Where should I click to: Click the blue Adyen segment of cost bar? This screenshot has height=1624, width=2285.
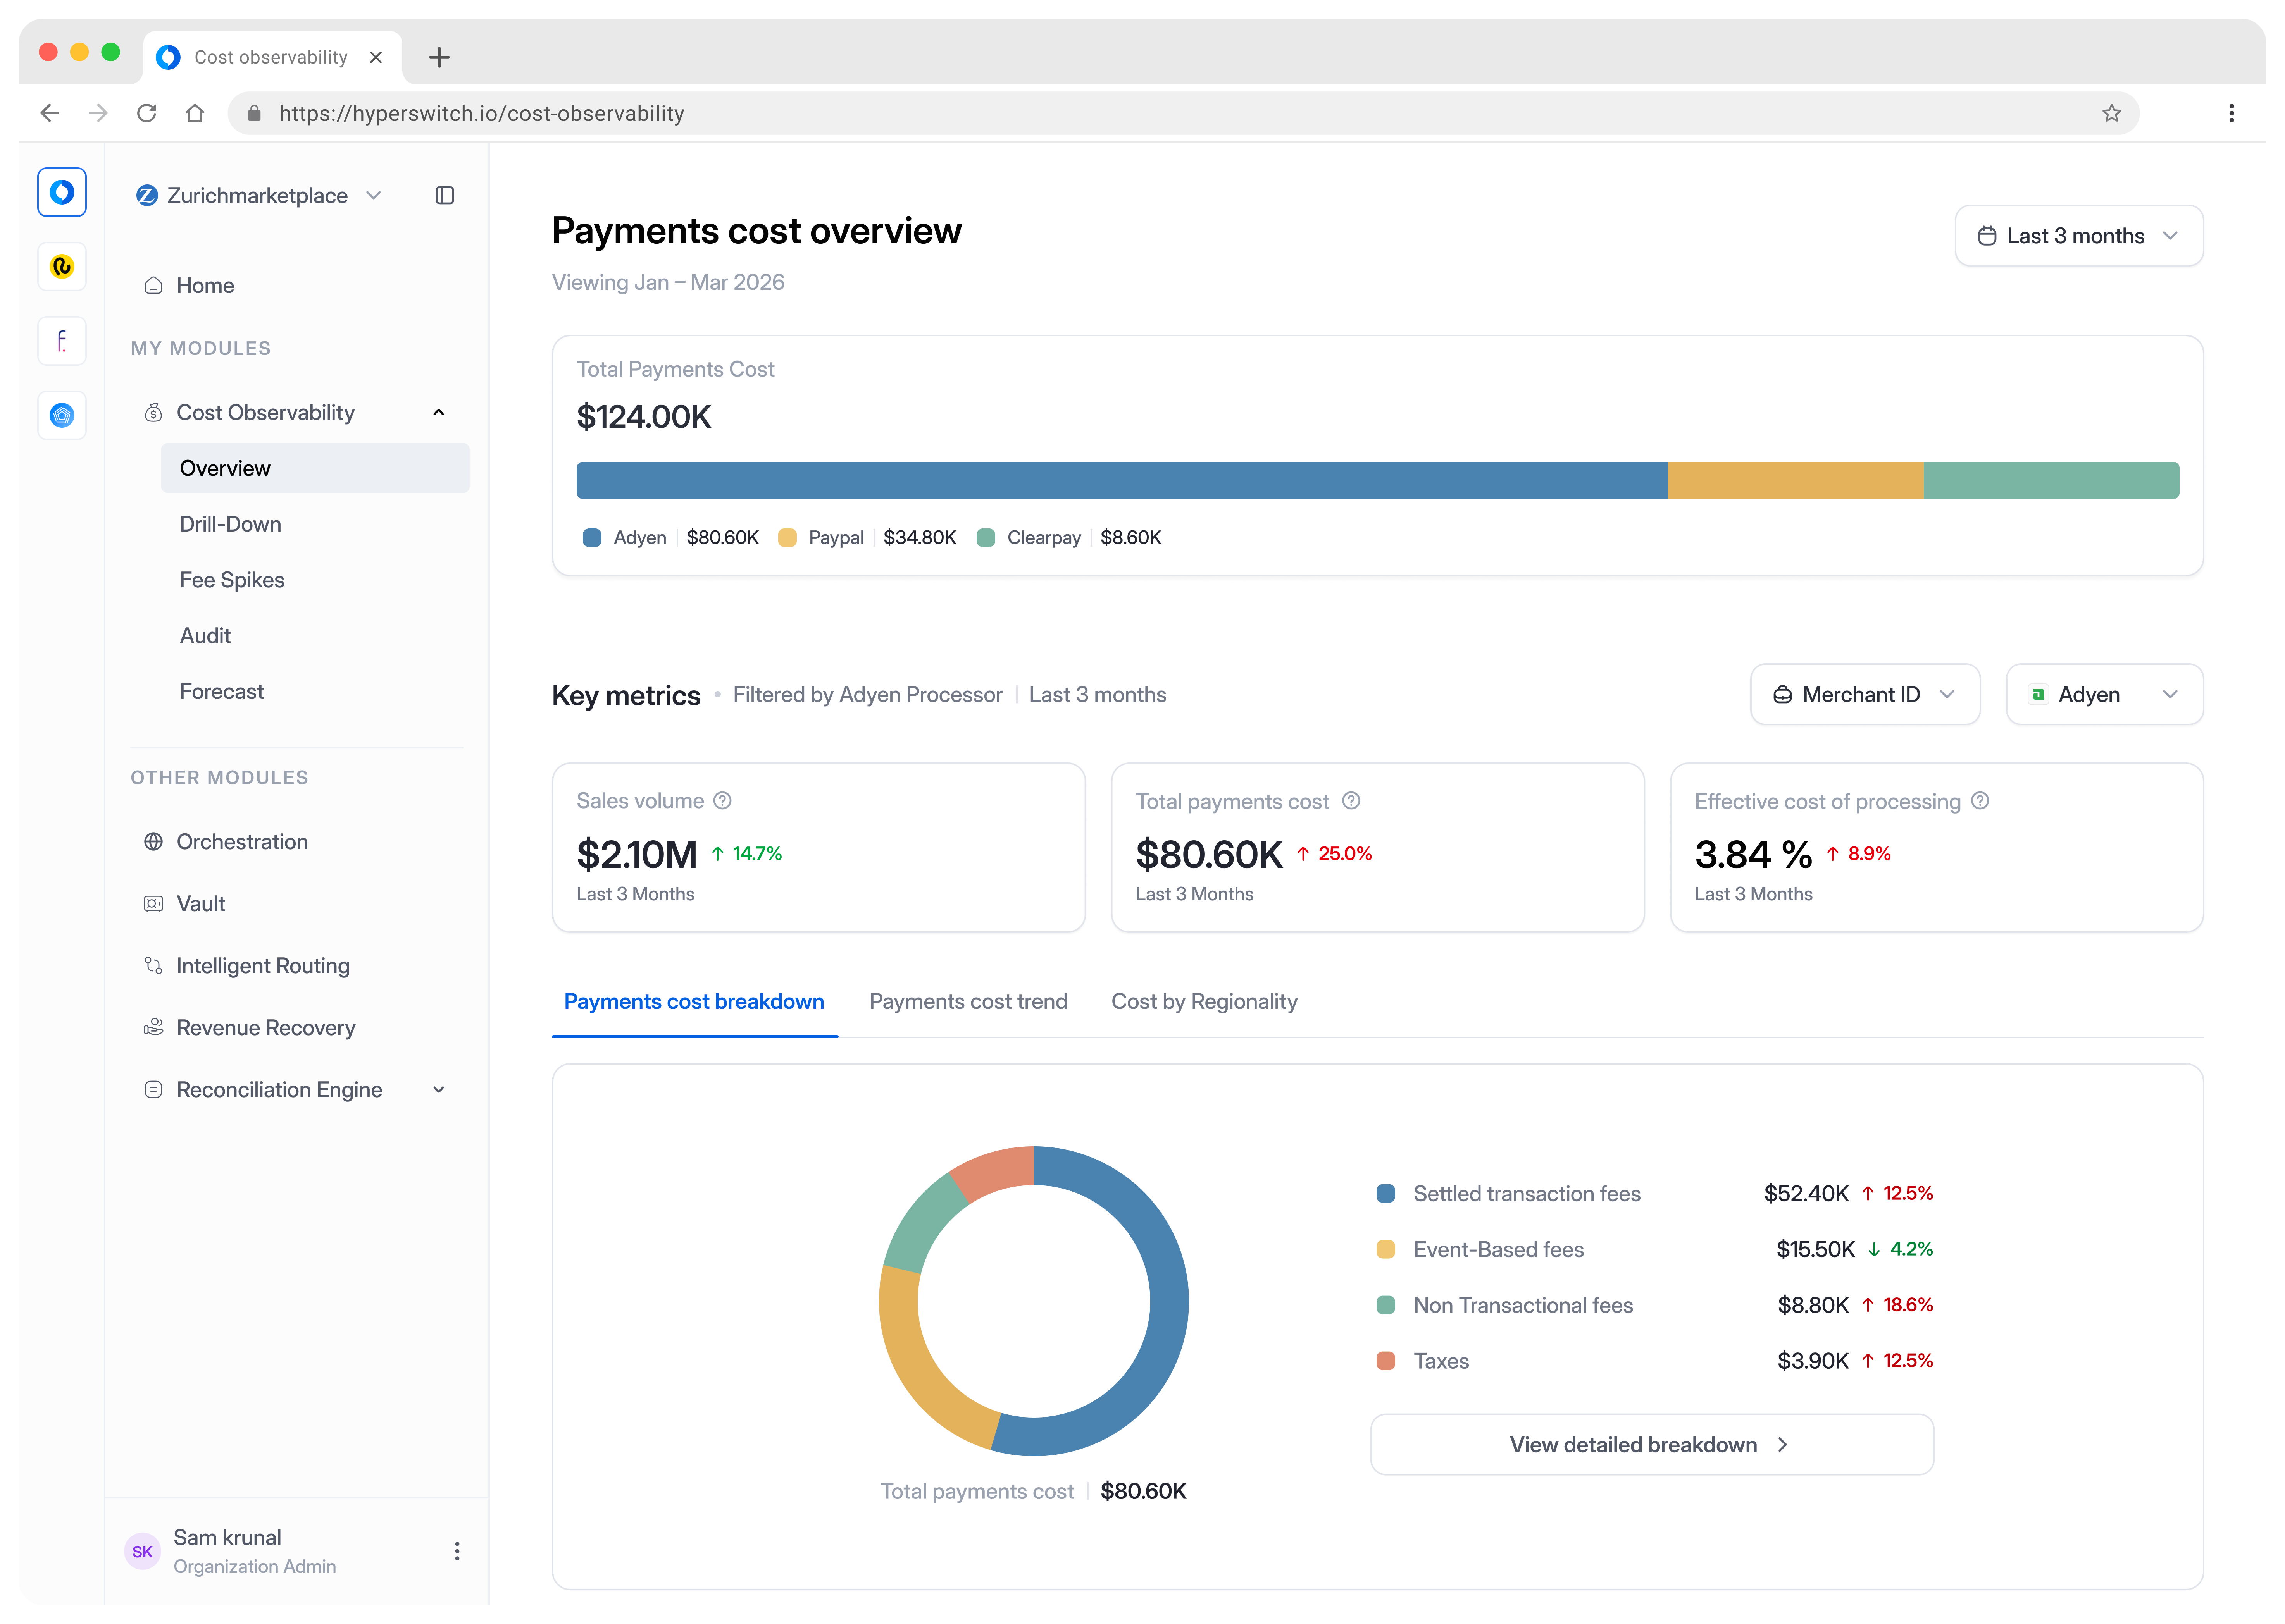point(1122,480)
